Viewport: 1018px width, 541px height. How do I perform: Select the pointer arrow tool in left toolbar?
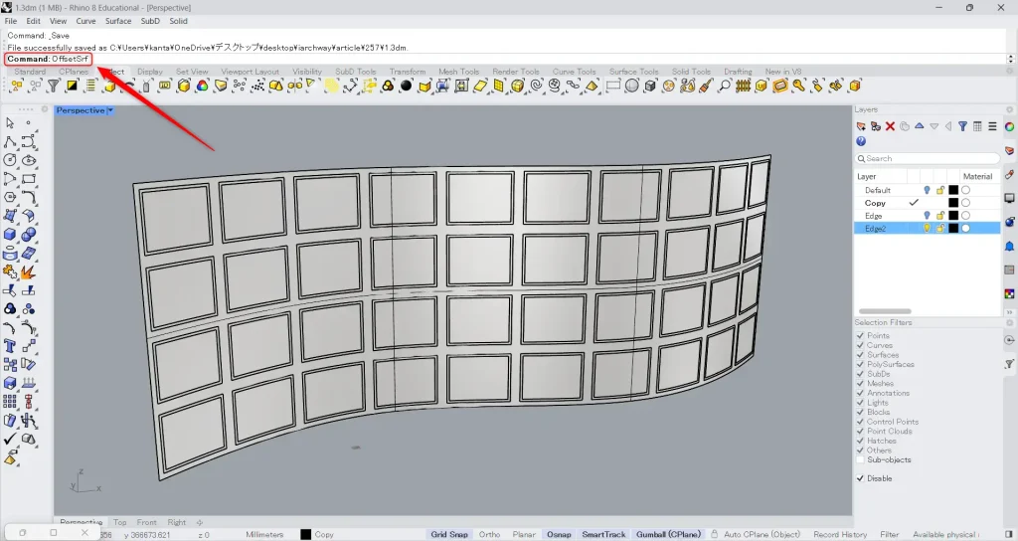tap(10, 122)
